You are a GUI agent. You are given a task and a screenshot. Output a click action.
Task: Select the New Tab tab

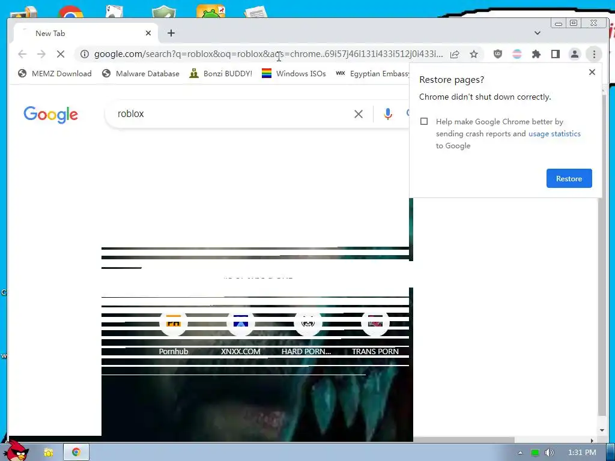tap(86, 34)
